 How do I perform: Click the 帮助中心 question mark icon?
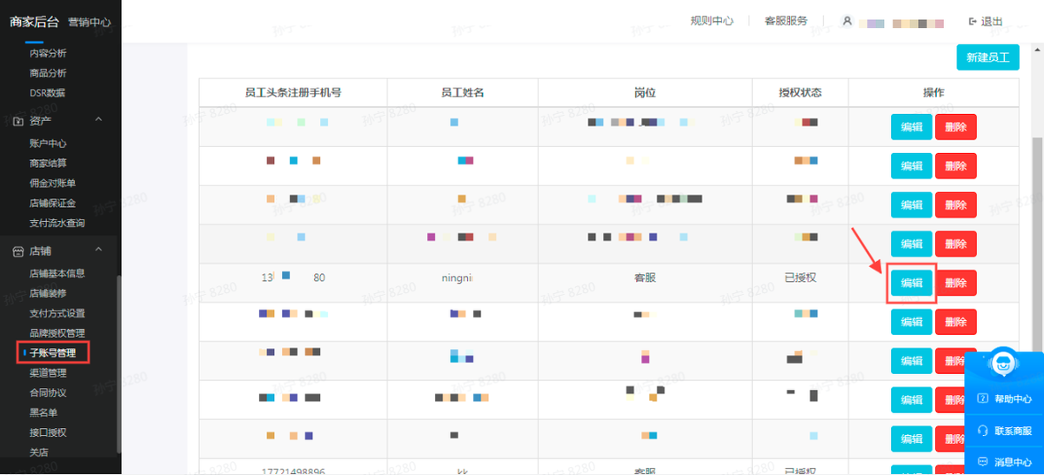click(x=982, y=399)
